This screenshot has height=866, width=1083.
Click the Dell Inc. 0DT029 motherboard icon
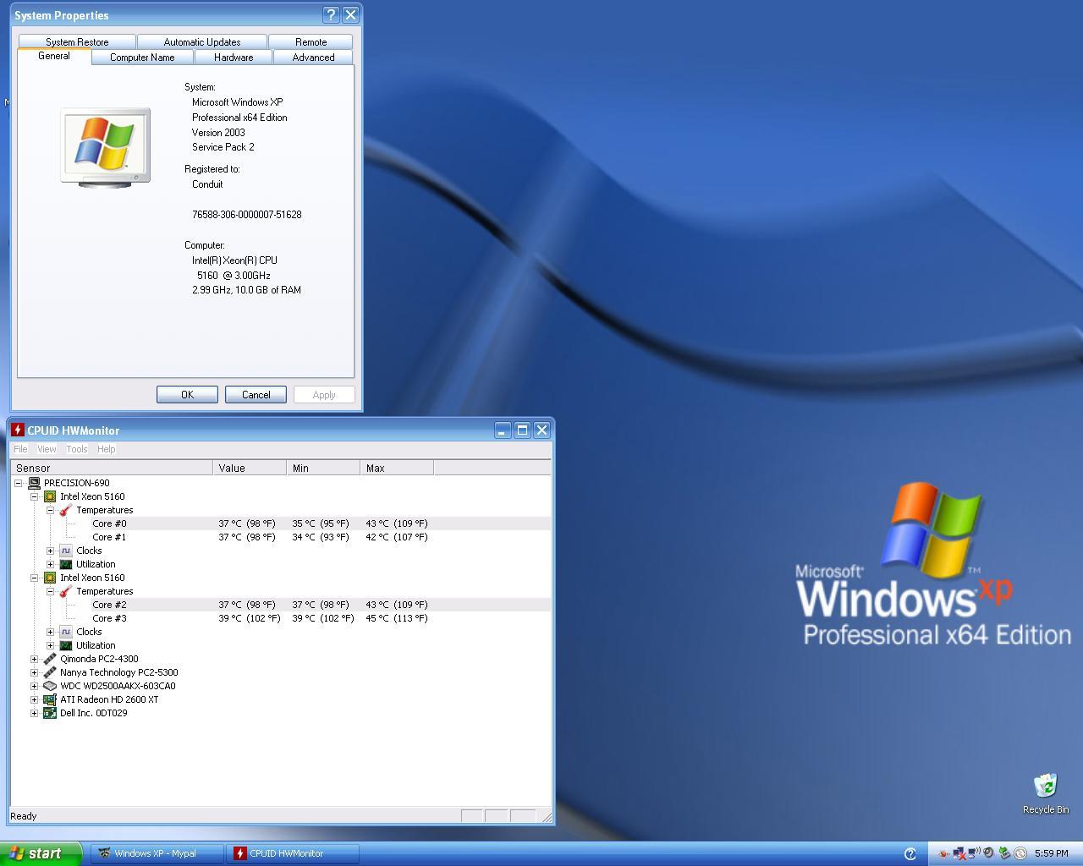(50, 713)
